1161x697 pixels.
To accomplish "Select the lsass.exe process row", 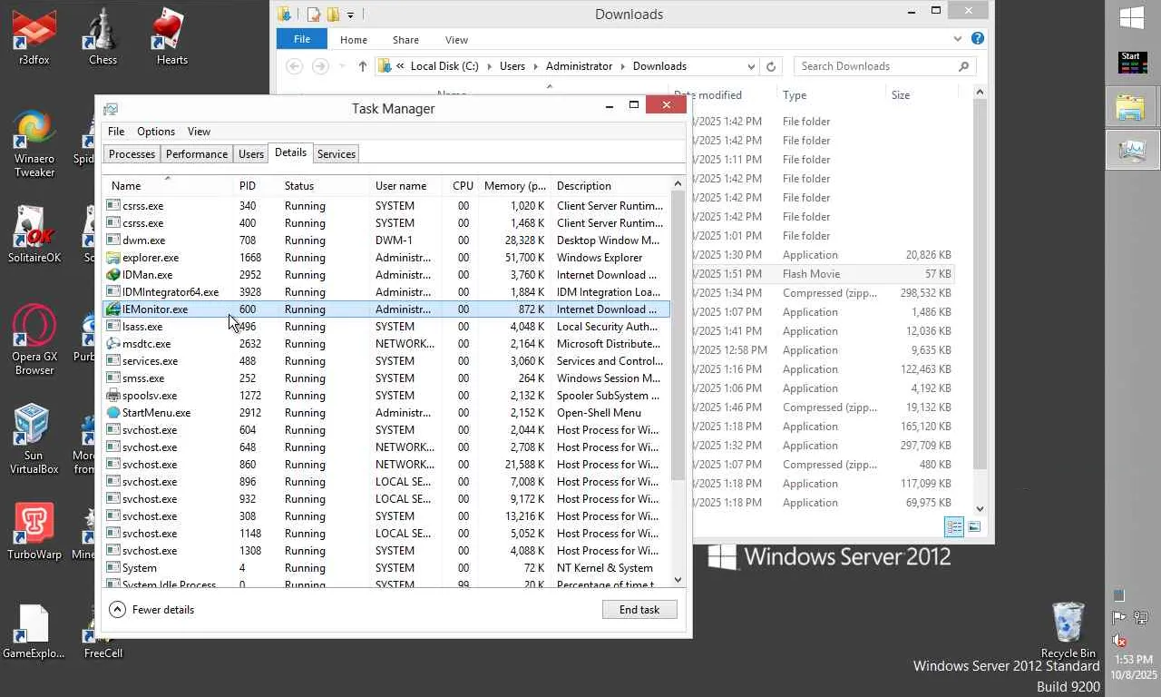I will tap(386, 327).
